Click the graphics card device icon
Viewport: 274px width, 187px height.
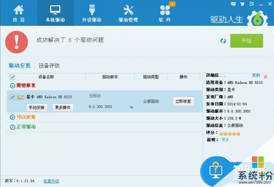(x=20, y=97)
